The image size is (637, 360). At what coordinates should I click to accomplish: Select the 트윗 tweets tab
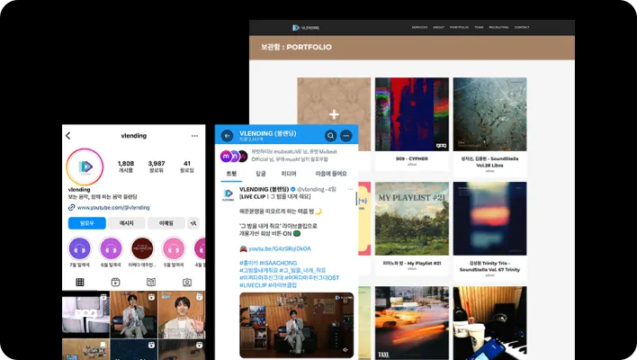[x=231, y=174]
